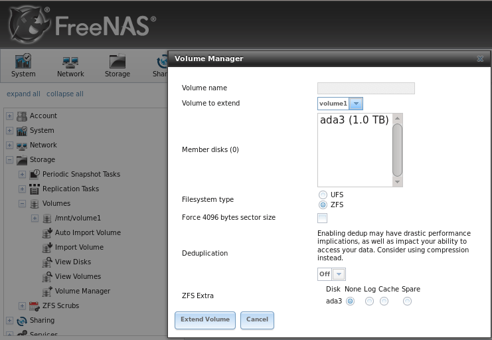The image size is (492, 340).
Task: Click the expand all link
Action: [23, 94]
